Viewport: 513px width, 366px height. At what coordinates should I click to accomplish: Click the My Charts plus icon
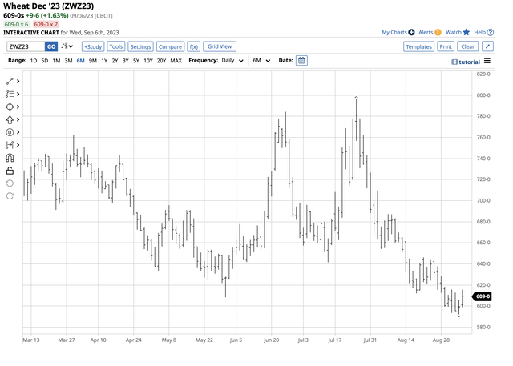pyautogui.click(x=411, y=32)
